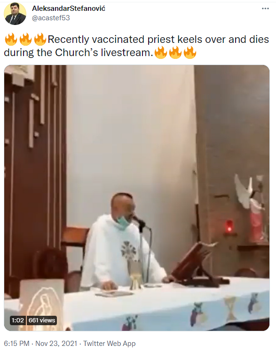This screenshot has height=353, width=276.
Task: Click the third fire emoji before 'Recently'
Action: click(x=40, y=39)
